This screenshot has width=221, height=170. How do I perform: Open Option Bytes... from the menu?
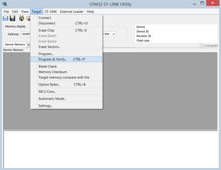click(66, 85)
